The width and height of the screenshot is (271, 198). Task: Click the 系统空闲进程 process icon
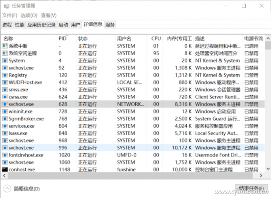click(5, 53)
